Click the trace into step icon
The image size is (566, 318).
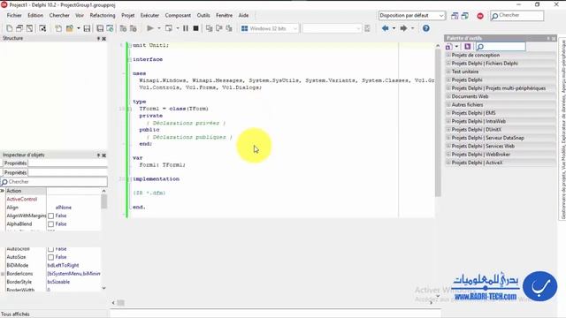pyautogui.click(x=209, y=28)
